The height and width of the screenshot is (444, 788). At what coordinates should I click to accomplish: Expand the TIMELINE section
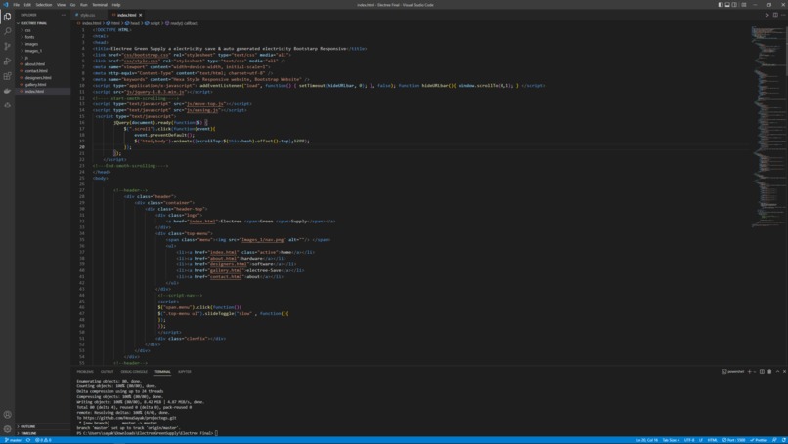point(28,433)
